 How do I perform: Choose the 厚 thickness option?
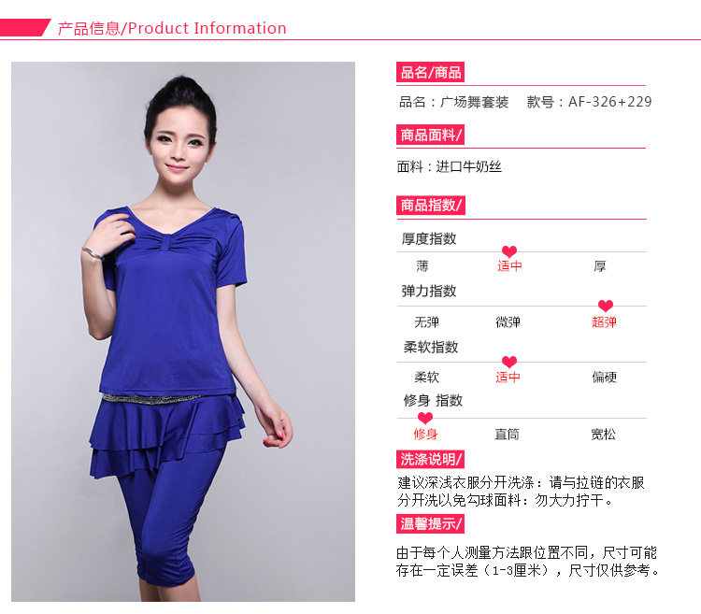coord(599,266)
